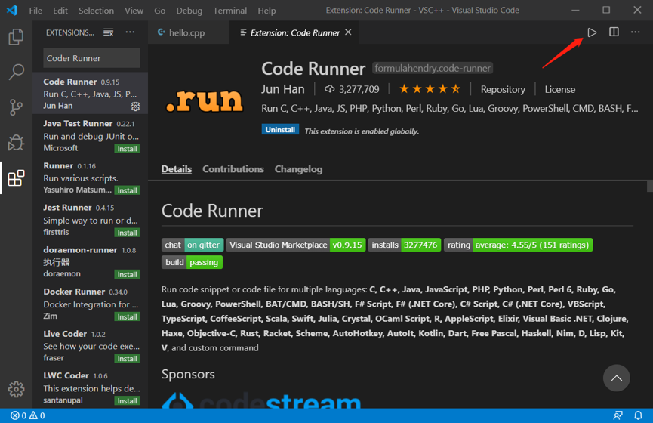The image size is (653, 423).
Task: Open the Selection menu
Action: pyautogui.click(x=96, y=11)
